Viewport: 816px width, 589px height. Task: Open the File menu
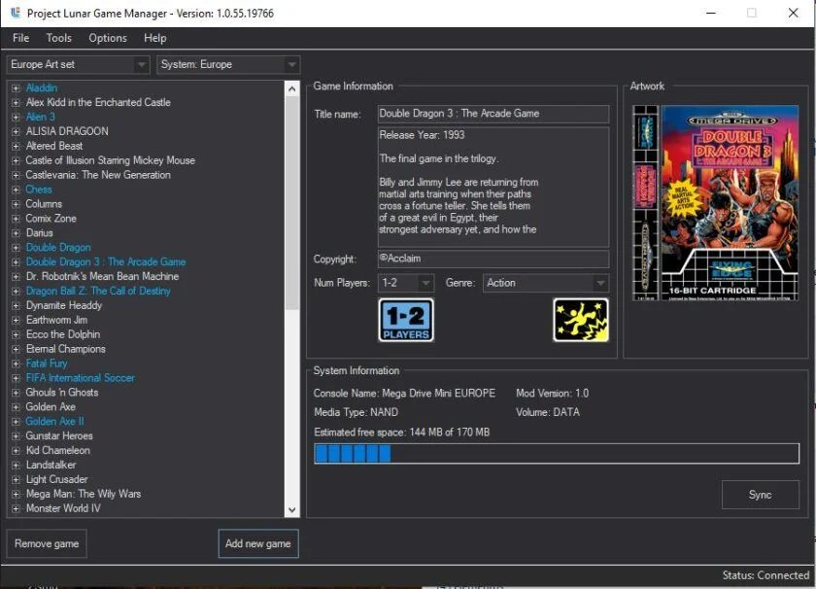coord(20,38)
